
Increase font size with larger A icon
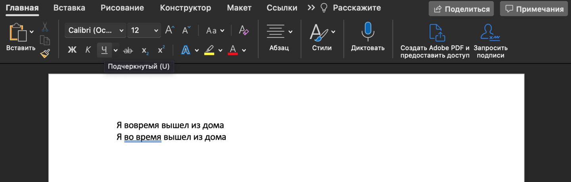(170, 30)
